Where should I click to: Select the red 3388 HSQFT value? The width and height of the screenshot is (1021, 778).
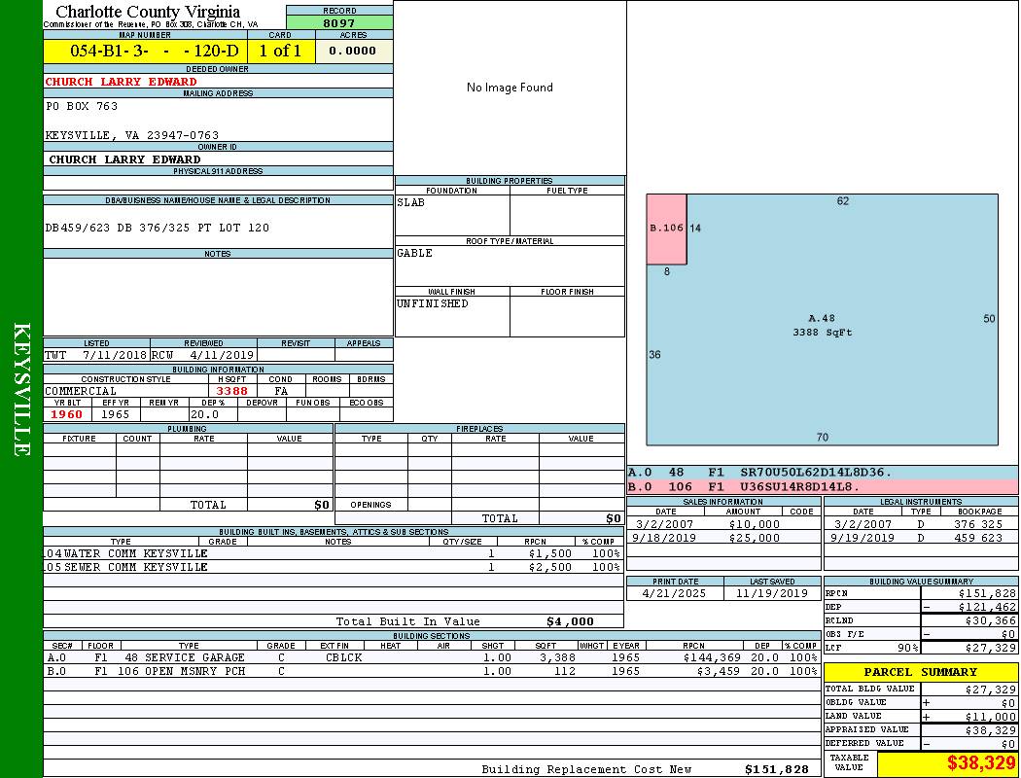[231, 391]
